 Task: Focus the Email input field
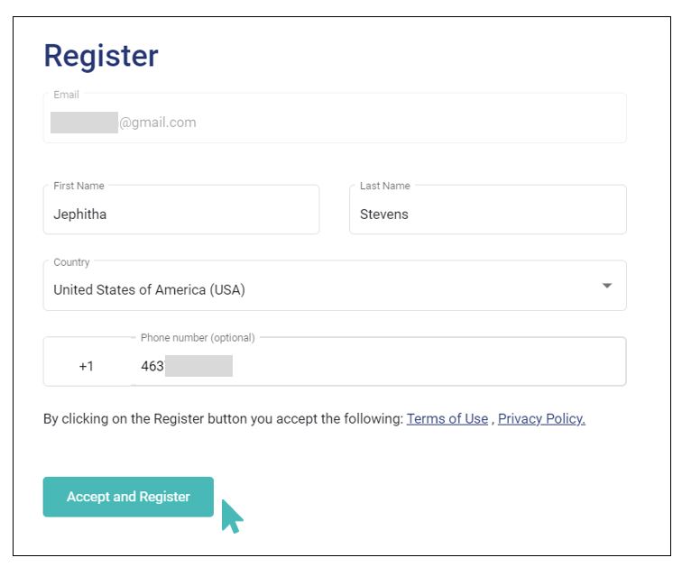[335, 118]
